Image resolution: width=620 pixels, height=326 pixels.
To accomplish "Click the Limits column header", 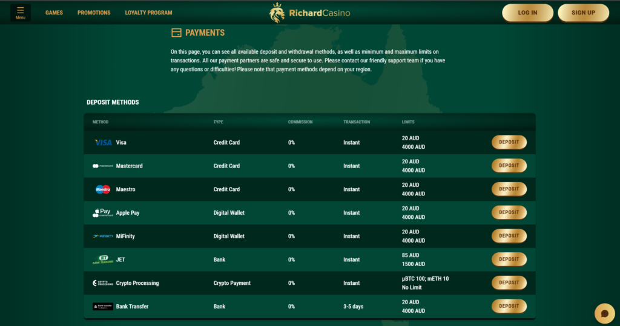I will [x=408, y=122].
